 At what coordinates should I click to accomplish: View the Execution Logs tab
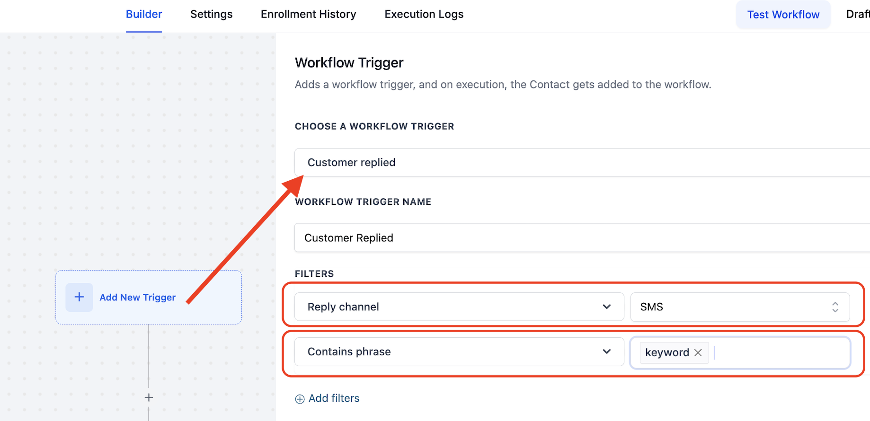(x=424, y=14)
